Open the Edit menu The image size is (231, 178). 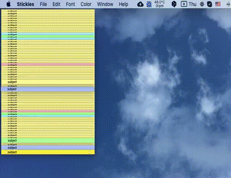coord(56,4)
